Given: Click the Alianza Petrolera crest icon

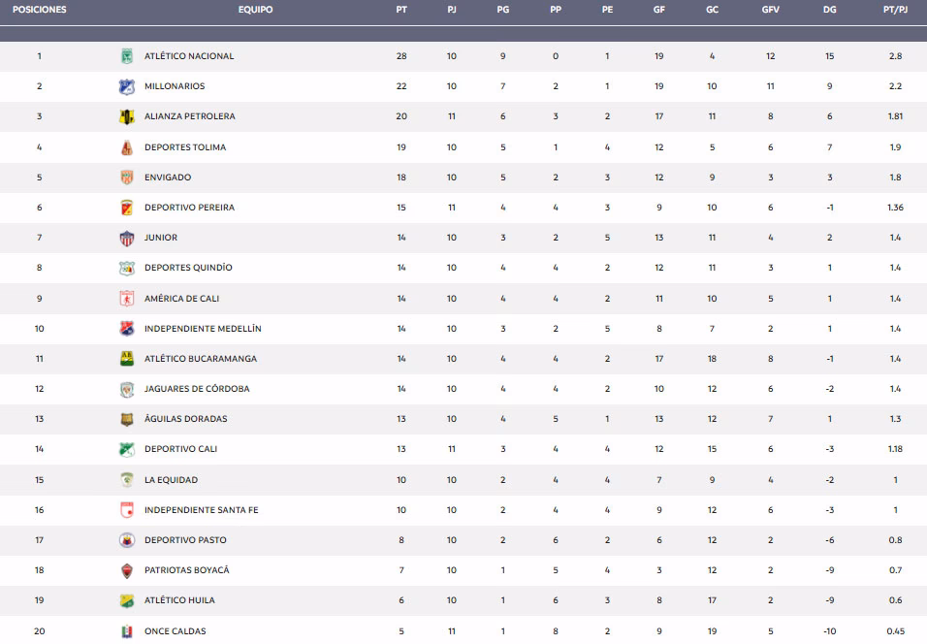Looking at the screenshot, I should pyautogui.click(x=126, y=116).
